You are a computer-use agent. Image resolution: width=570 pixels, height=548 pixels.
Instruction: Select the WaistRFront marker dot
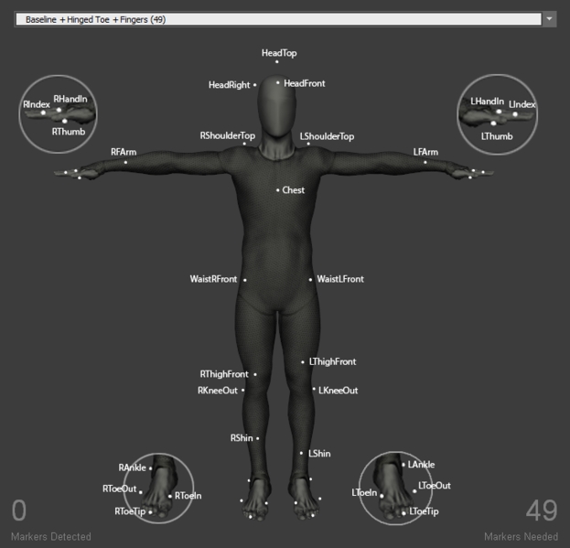[x=244, y=279]
